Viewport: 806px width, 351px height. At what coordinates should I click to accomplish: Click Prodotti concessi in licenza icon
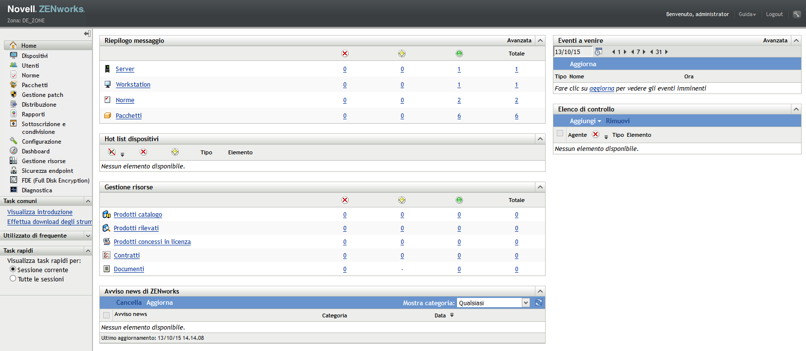point(107,241)
